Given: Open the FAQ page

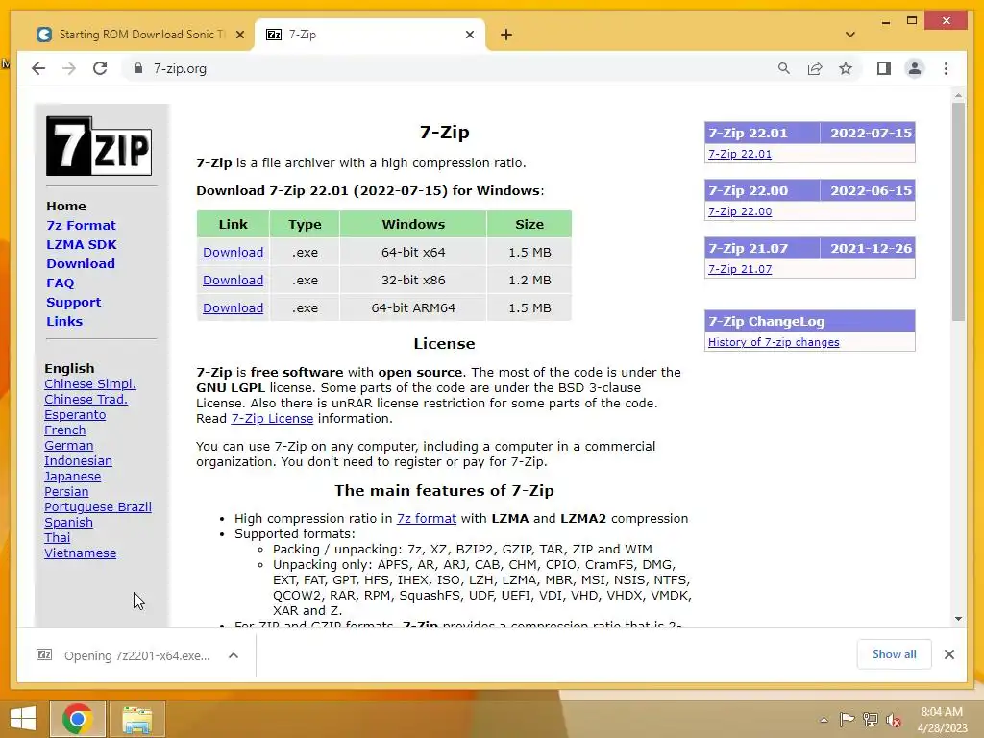Looking at the screenshot, I should [x=61, y=283].
